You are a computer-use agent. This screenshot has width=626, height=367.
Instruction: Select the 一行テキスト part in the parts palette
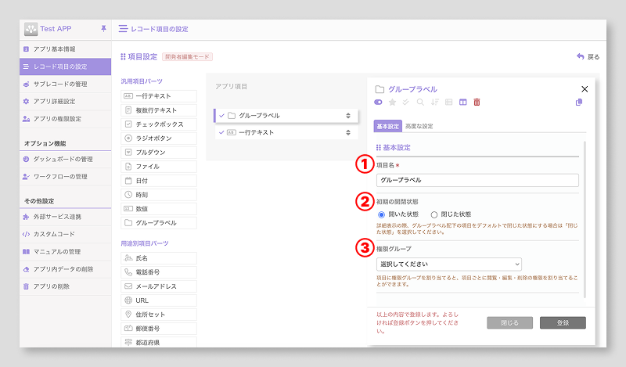[x=159, y=96]
